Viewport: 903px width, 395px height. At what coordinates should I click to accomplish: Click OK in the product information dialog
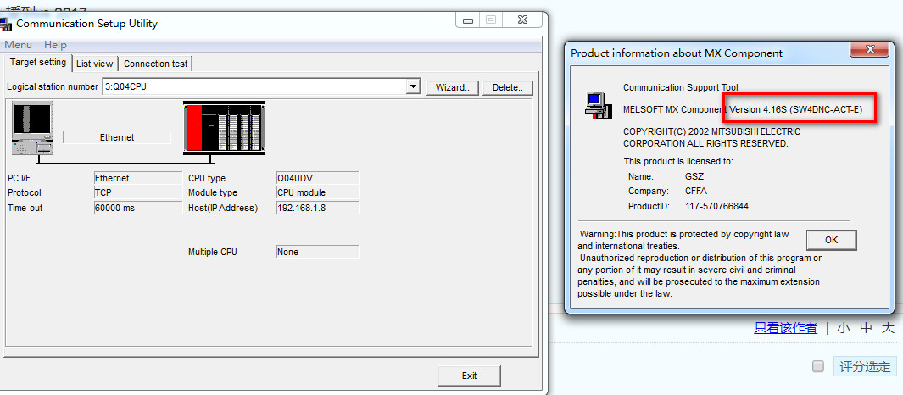click(x=830, y=240)
